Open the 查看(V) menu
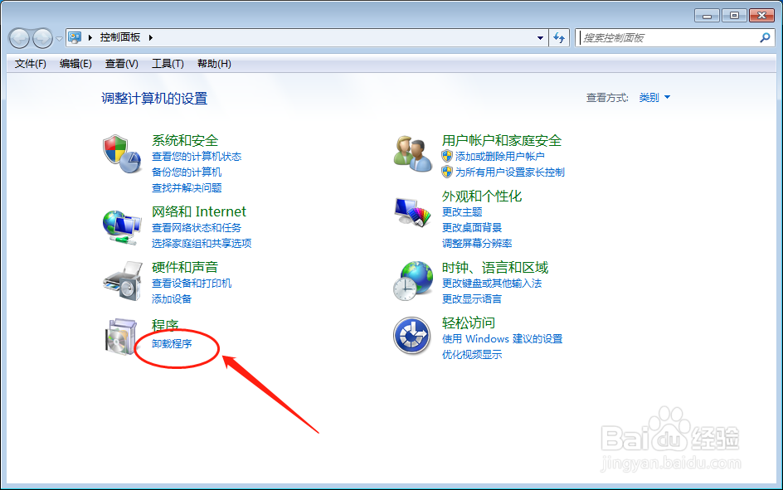Viewport: 783px width, 490px height. coord(121,63)
